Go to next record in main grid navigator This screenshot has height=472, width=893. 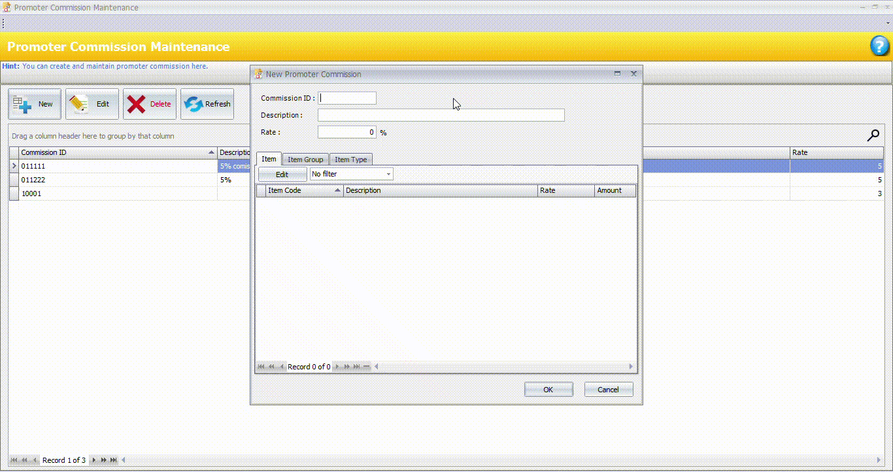[94, 460]
